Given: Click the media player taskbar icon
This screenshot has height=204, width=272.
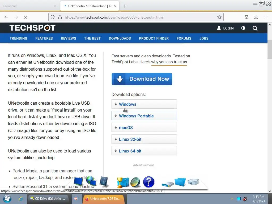Looking at the screenshot, I should click(x=76, y=199).
